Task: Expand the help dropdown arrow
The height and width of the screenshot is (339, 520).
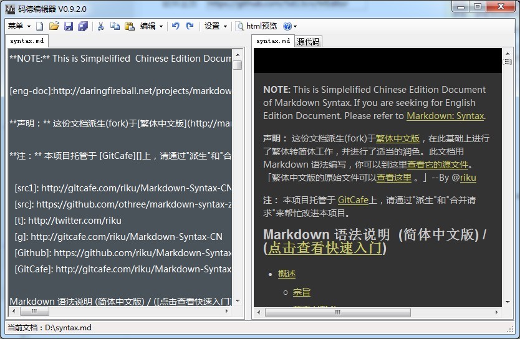Action: coord(295,26)
